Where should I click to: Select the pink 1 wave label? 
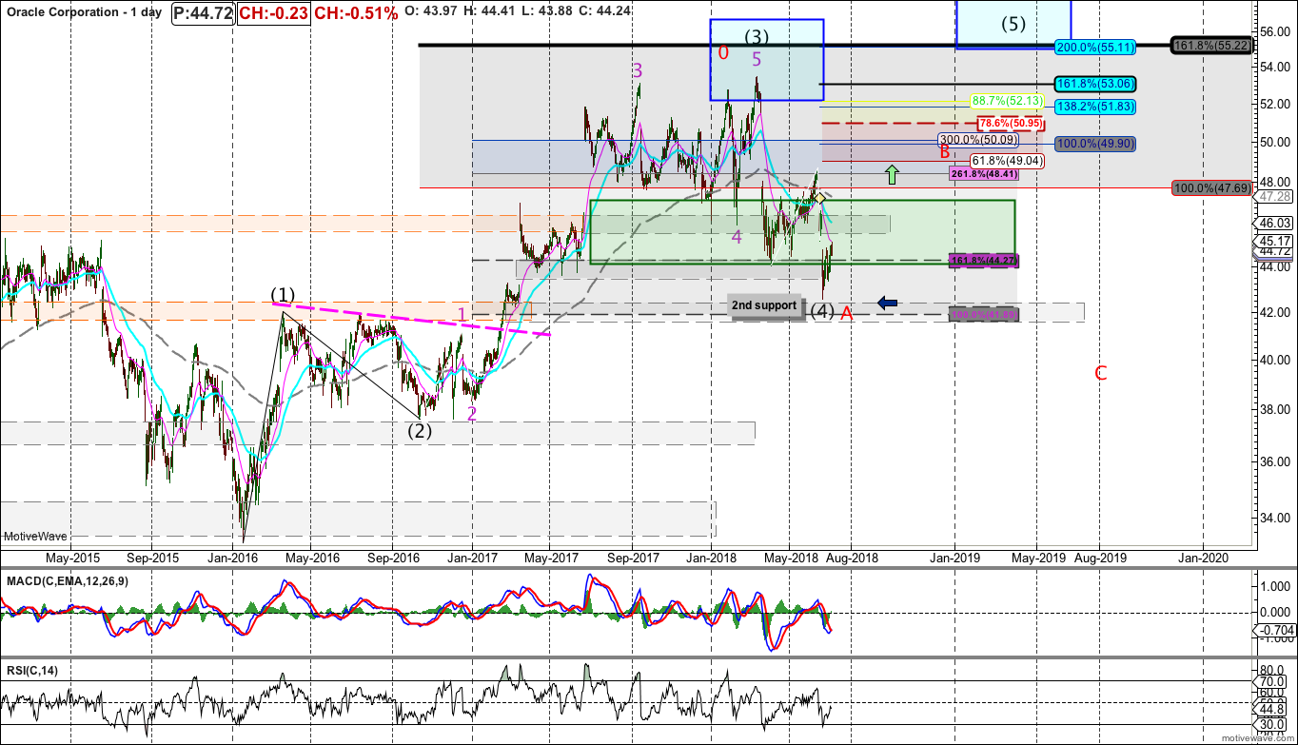pyautogui.click(x=462, y=314)
